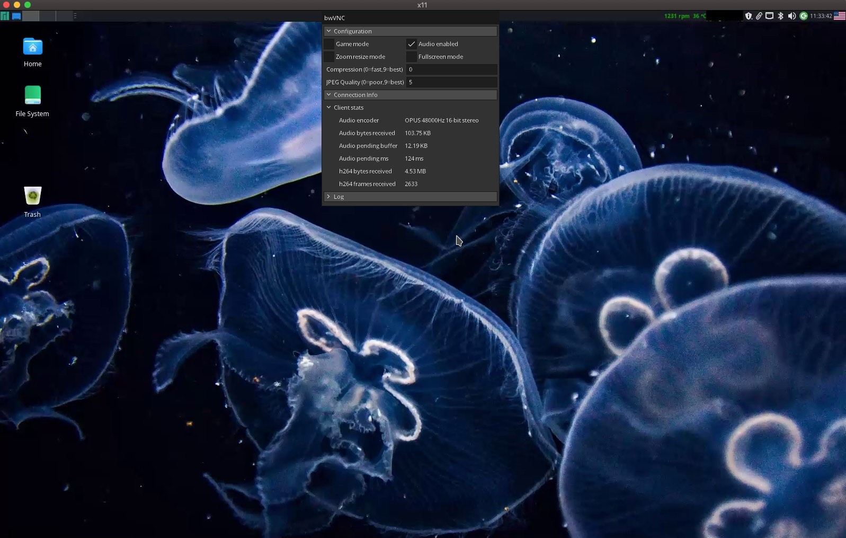Click the fan rpm and temperature sensor readout
The width and height of the screenshot is (846, 538).
click(685, 16)
